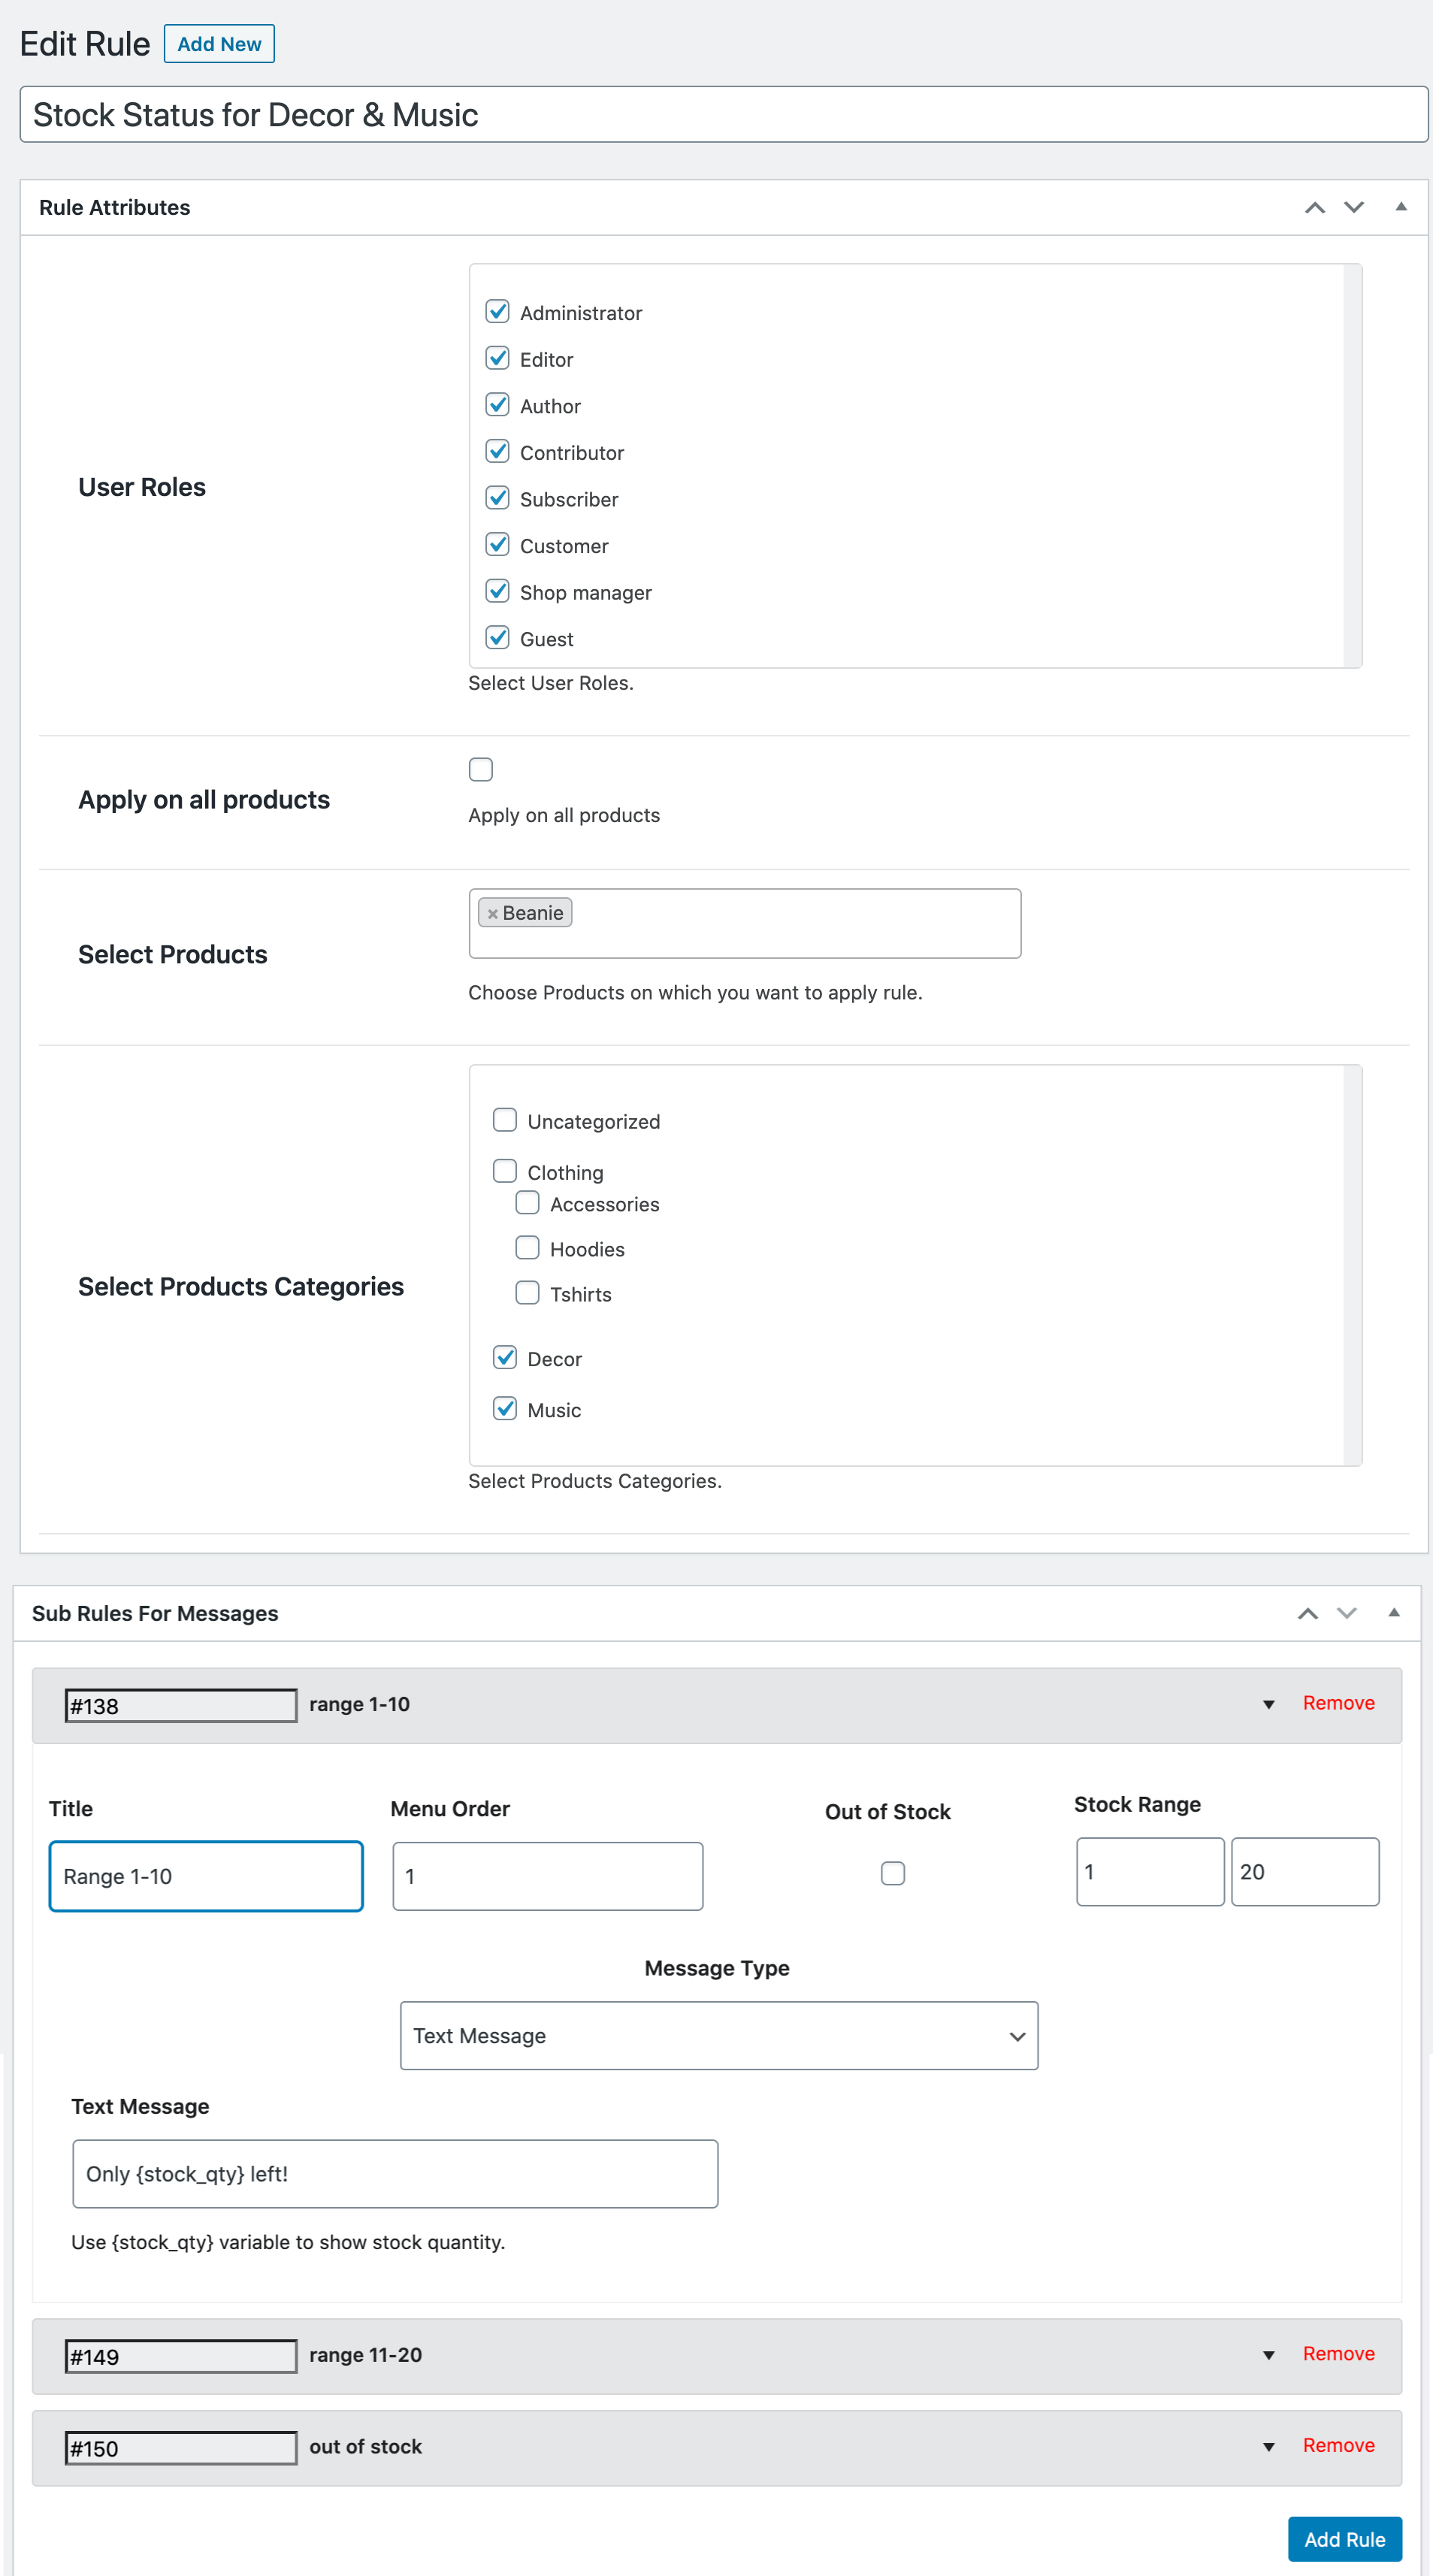Uncheck the Music category
The image size is (1433, 2576).
[505, 1408]
